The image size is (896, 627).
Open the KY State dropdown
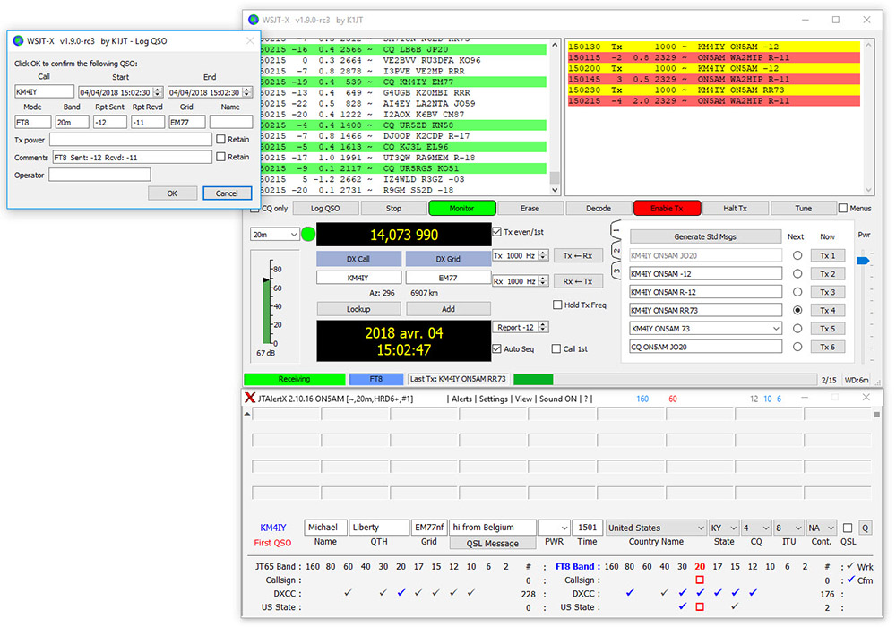724,528
